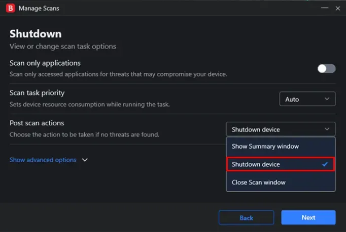Click the checkmark beside Shutdown device
The image size is (346, 232).
325,164
